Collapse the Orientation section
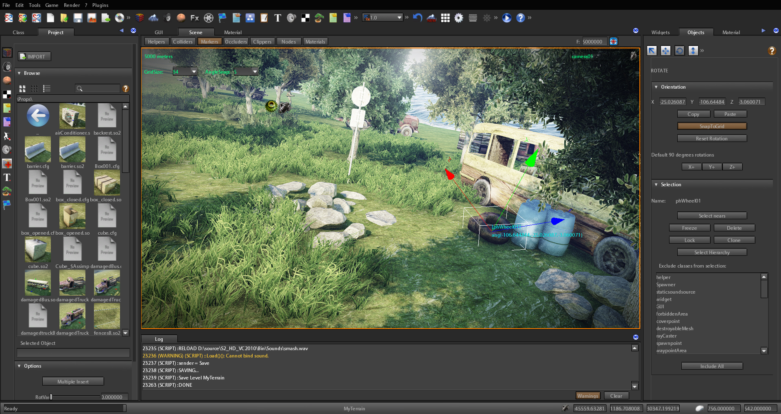Image resolution: width=781 pixels, height=414 pixels. click(x=656, y=87)
